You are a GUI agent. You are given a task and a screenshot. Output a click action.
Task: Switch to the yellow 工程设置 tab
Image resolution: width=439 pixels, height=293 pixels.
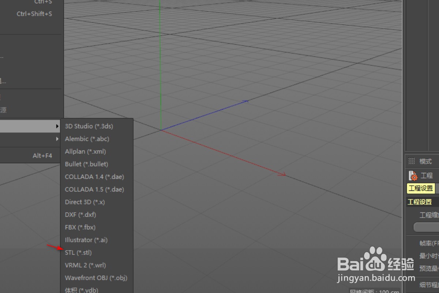421,188
